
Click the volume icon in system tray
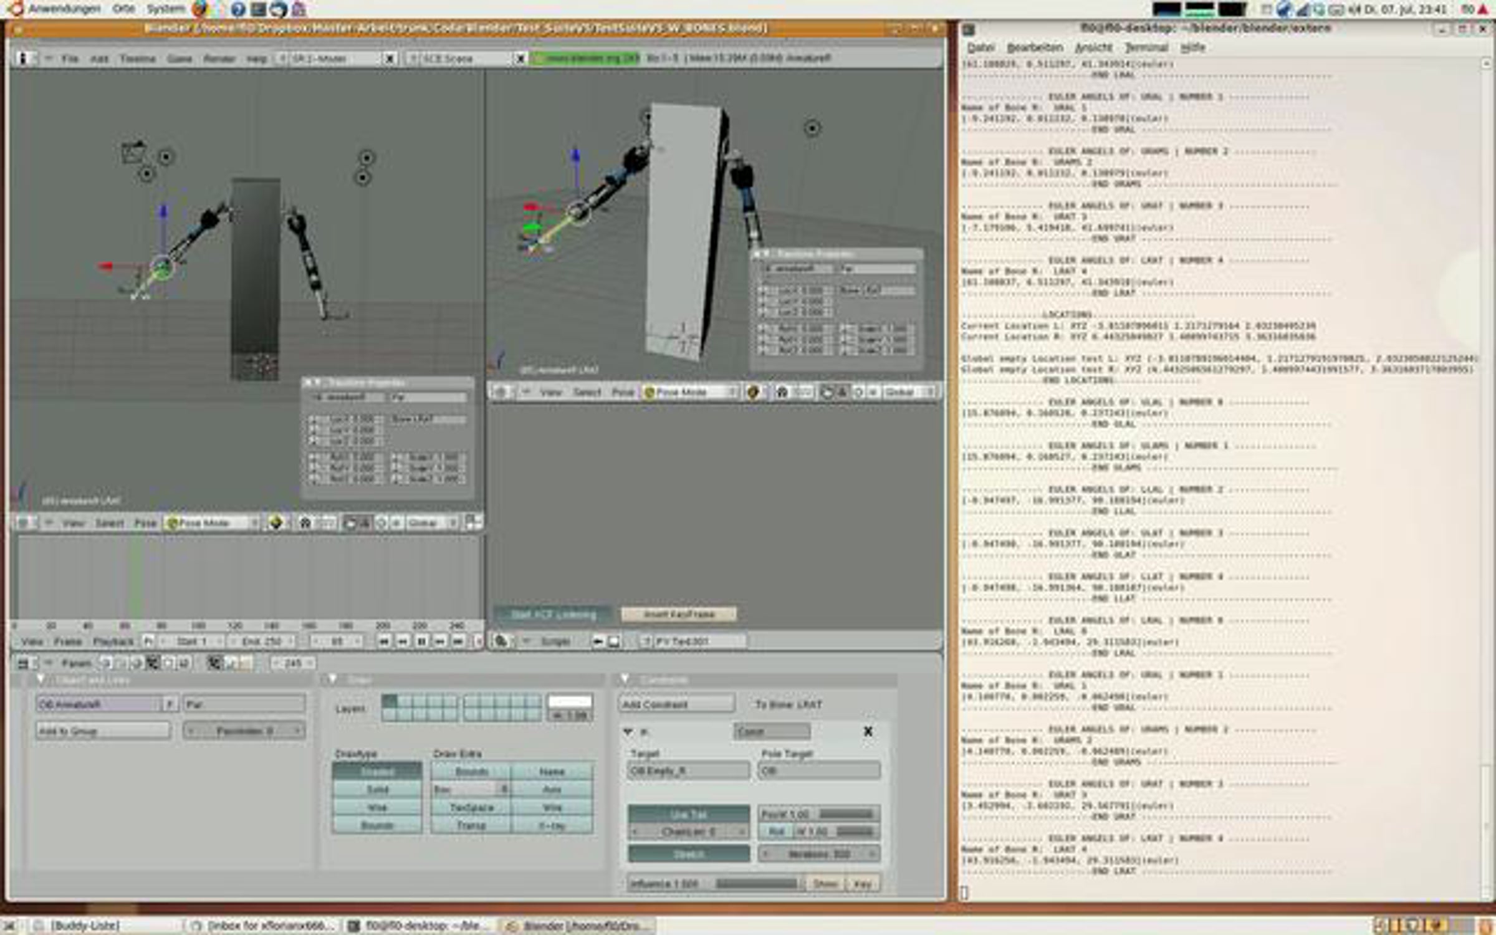pyautogui.click(x=1354, y=9)
